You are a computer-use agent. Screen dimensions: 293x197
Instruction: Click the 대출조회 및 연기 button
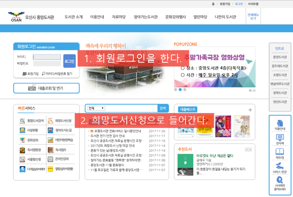(x=46, y=88)
